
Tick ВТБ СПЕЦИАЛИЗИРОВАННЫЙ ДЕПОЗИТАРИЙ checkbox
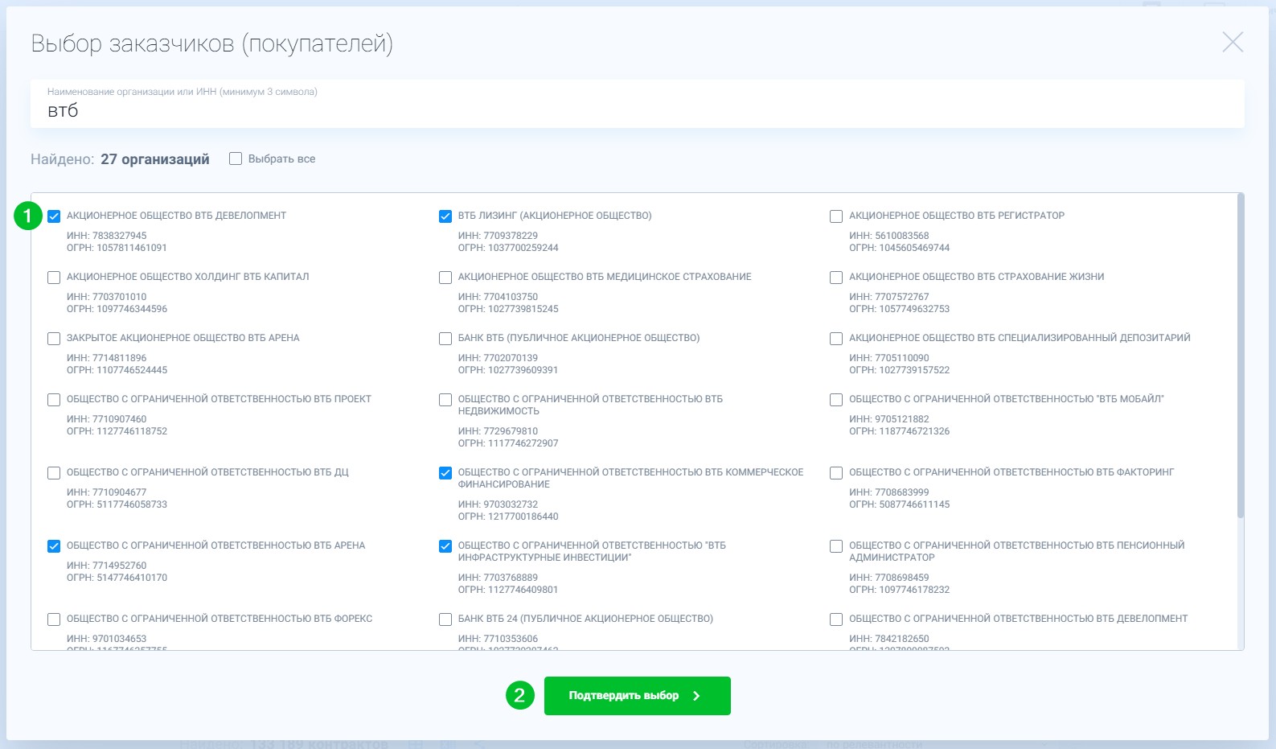coord(836,339)
